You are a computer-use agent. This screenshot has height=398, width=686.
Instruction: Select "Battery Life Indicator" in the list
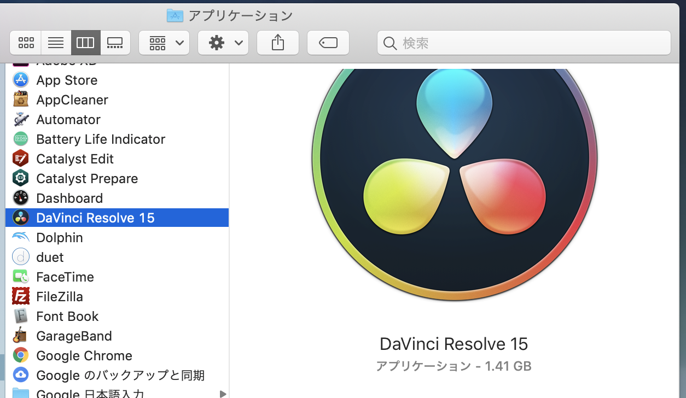(x=101, y=139)
